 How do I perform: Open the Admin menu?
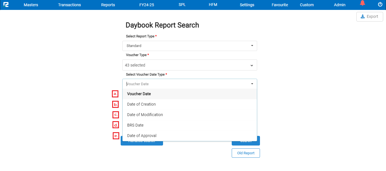339,5
